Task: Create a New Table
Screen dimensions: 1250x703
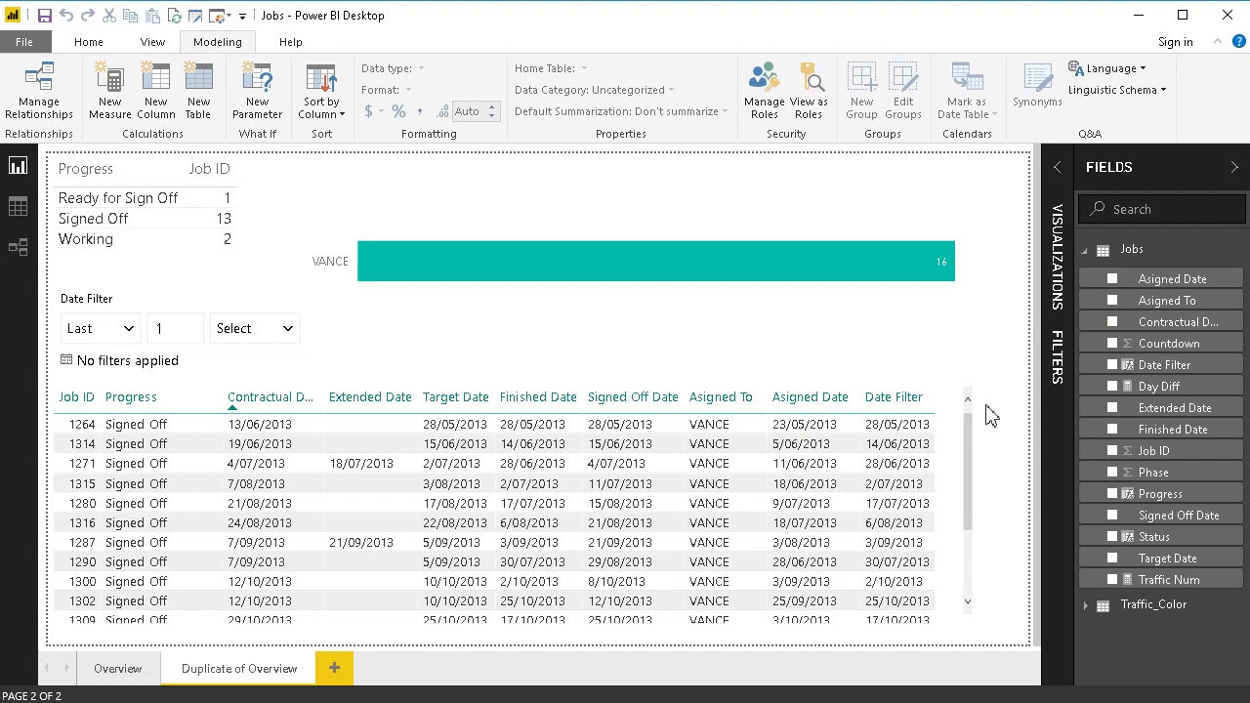Action: [198, 91]
